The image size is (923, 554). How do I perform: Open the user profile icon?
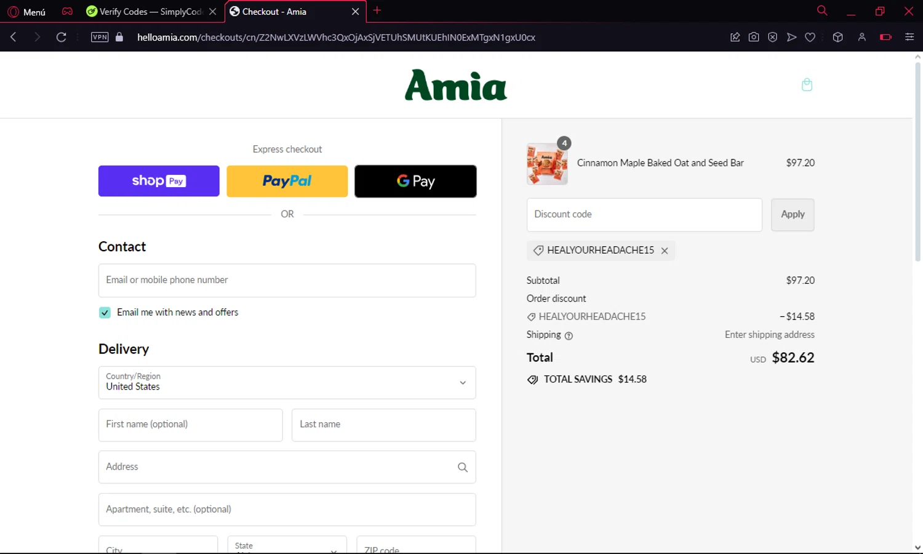tap(861, 37)
